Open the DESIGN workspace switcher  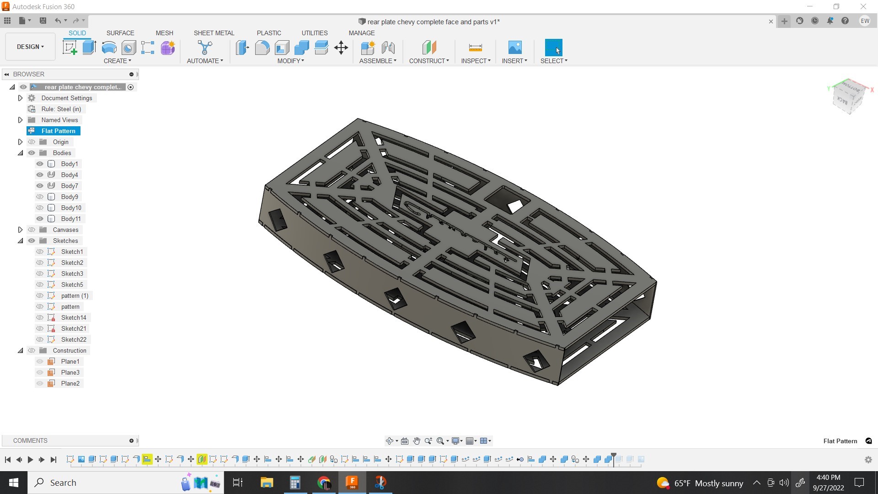click(29, 46)
